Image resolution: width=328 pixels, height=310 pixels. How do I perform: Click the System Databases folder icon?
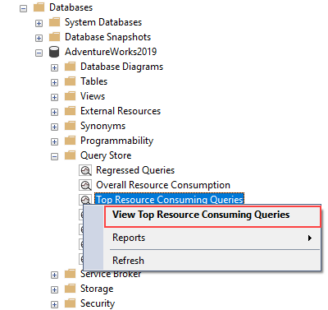(54, 22)
